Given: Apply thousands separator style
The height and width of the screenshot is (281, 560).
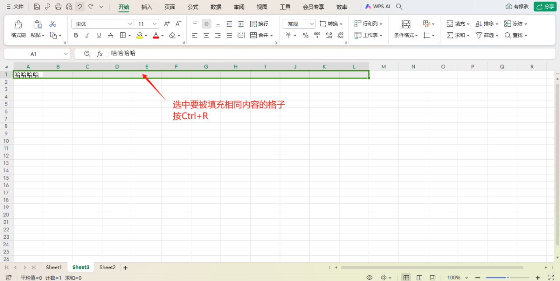Looking at the screenshot, I should click(317, 35).
